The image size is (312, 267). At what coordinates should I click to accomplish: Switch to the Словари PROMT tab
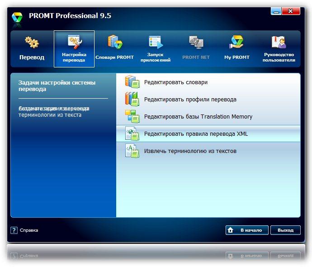coord(115,49)
